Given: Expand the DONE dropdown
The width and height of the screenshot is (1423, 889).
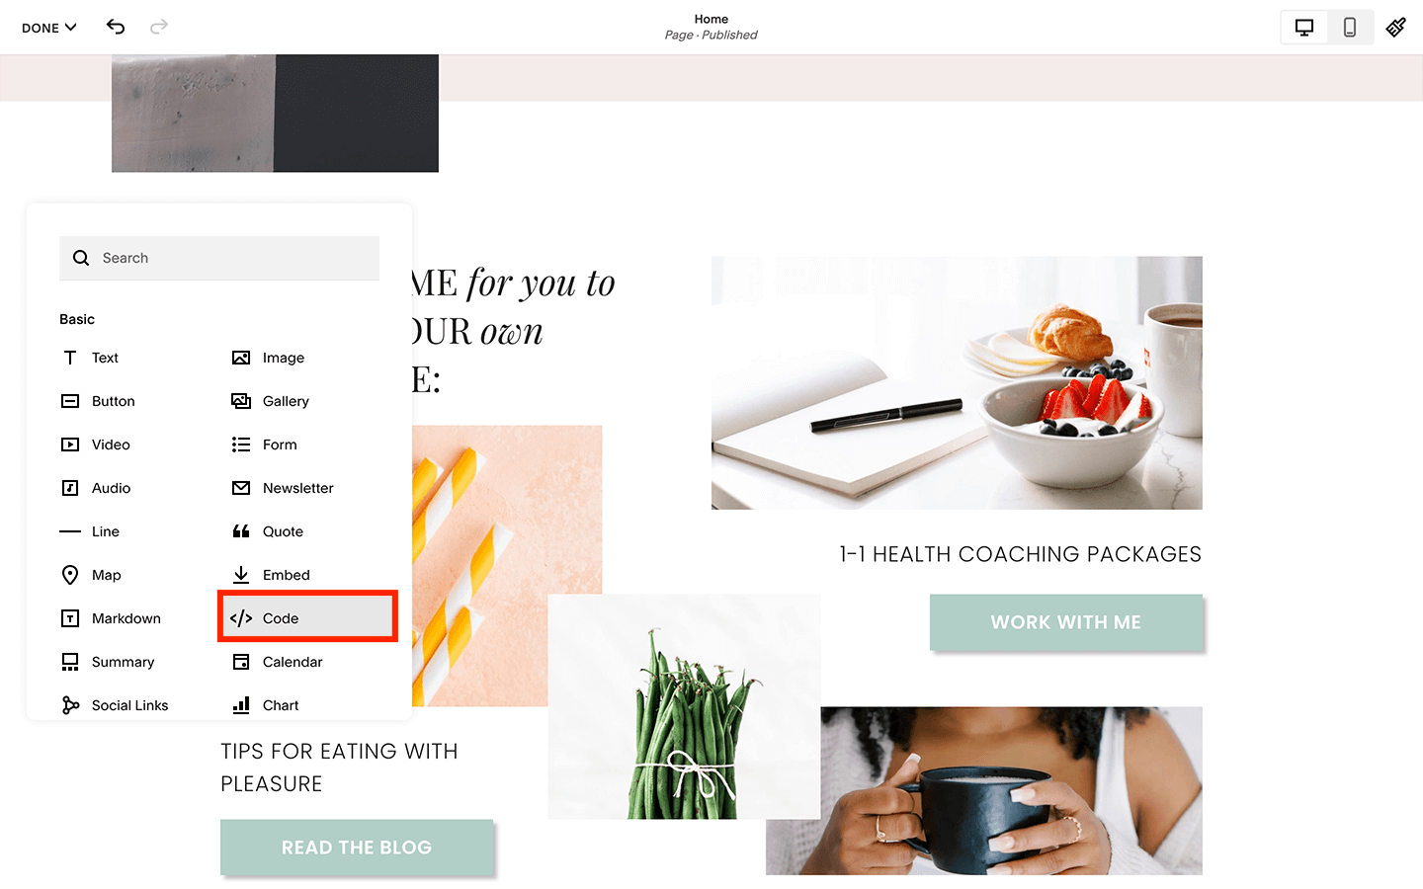Looking at the screenshot, I should click(x=49, y=28).
